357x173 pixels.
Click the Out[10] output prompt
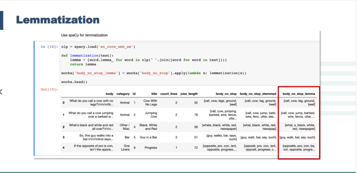[x=50, y=90]
